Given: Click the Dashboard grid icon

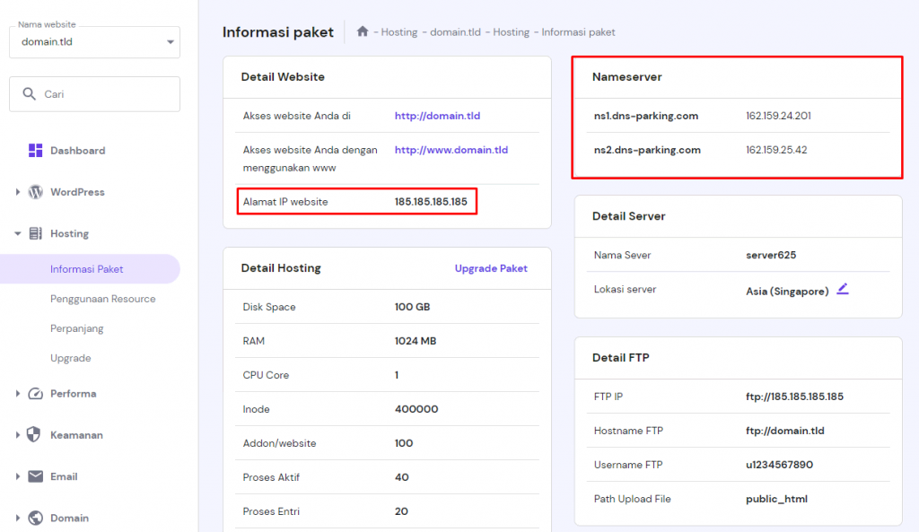Looking at the screenshot, I should [x=36, y=151].
